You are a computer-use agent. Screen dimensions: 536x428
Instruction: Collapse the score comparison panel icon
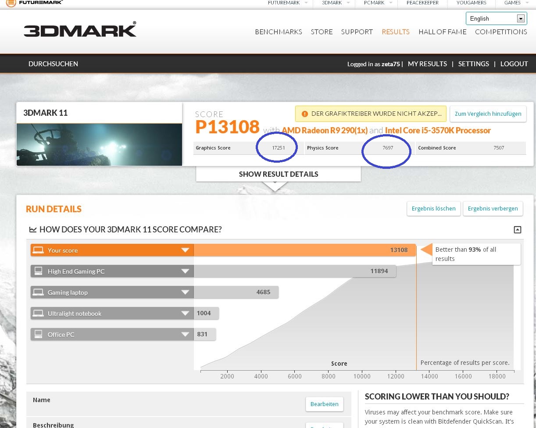tap(518, 230)
